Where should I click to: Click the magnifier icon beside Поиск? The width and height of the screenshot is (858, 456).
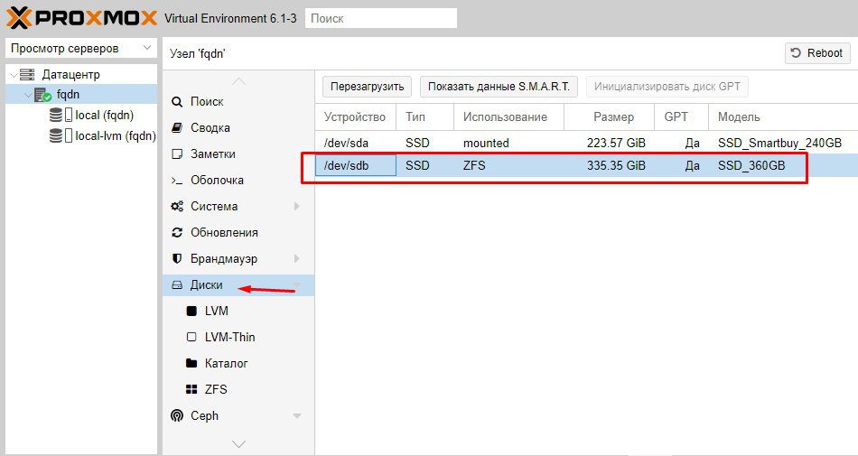pos(177,102)
